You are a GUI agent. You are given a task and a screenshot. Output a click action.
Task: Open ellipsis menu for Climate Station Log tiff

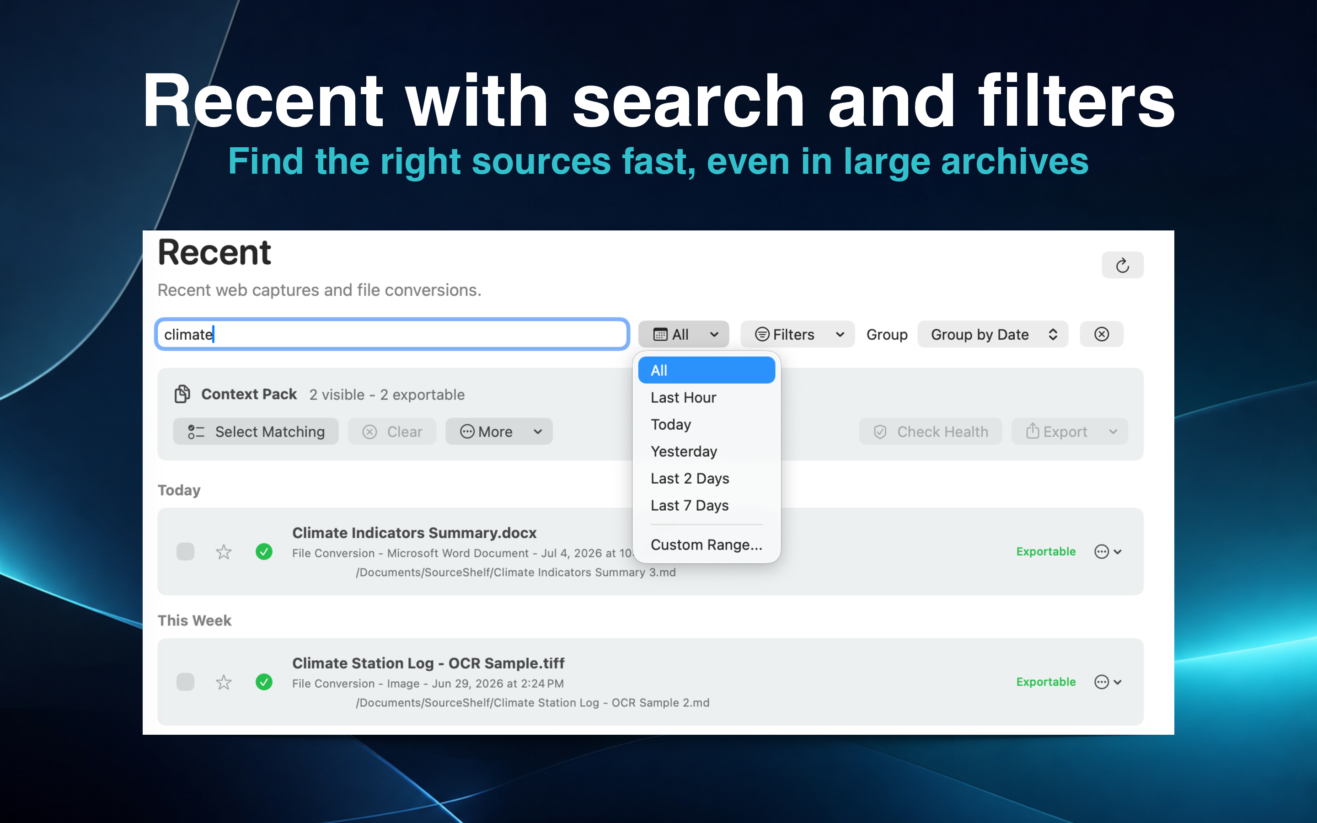pyautogui.click(x=1102, y=681)
